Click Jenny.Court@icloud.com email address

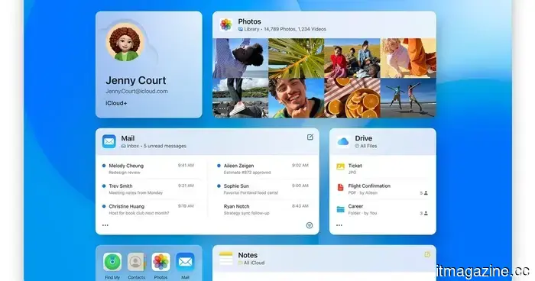tap(137, 92)
